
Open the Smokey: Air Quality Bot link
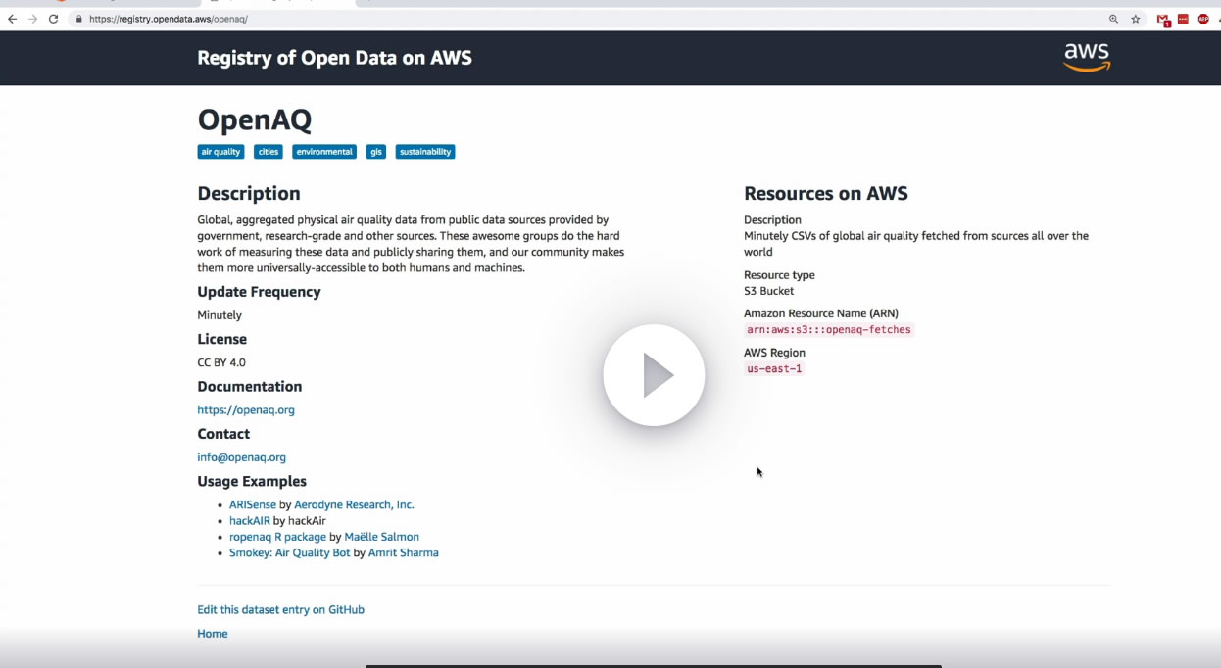coord(290,552)
